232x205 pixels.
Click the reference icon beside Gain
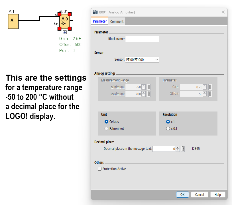tap(210, 87)
